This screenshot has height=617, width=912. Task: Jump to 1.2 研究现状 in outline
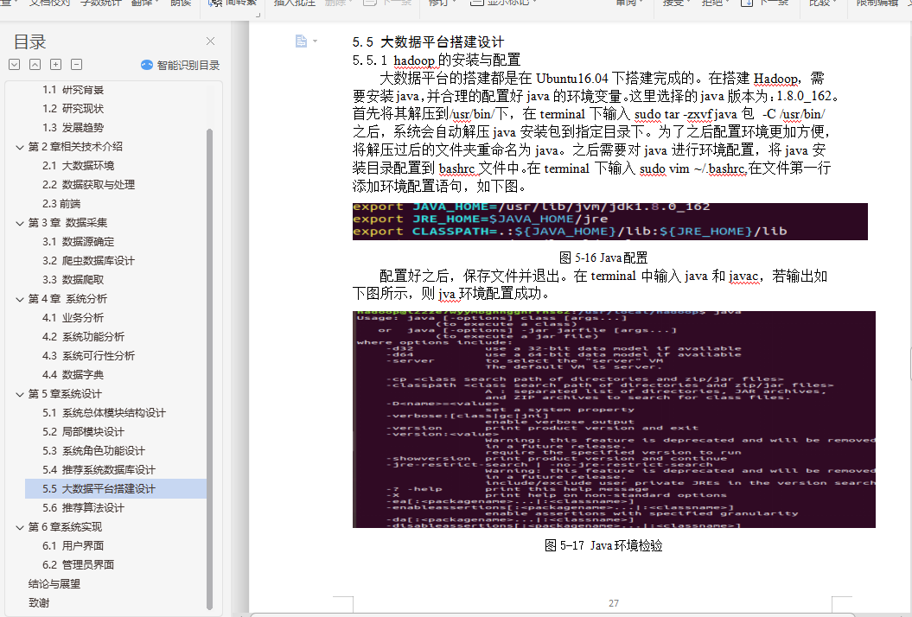pos(73,109)
